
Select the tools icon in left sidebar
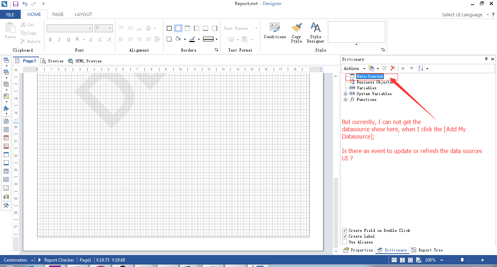tap(6, 206)
